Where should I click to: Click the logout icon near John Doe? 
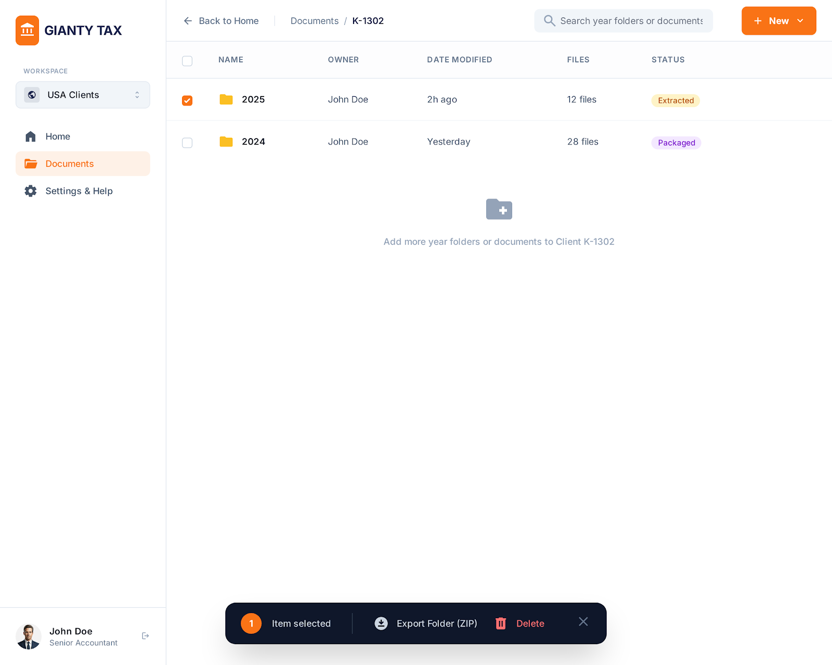(x=146, y=635)
